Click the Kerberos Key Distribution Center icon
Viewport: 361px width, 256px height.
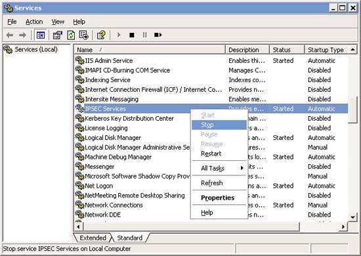coord(79,118)
